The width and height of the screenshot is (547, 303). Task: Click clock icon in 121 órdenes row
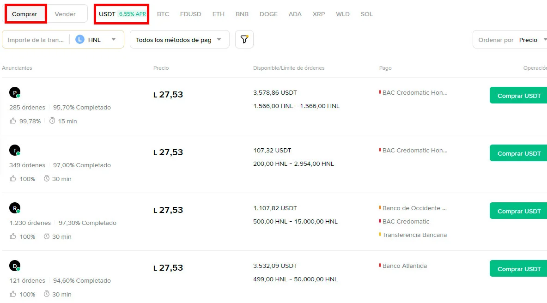coord(46,294)
